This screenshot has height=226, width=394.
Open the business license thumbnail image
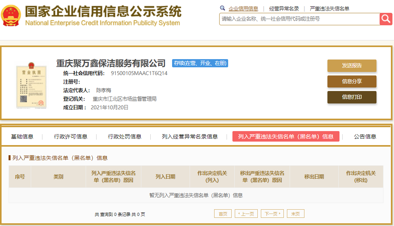pos(31,85)
